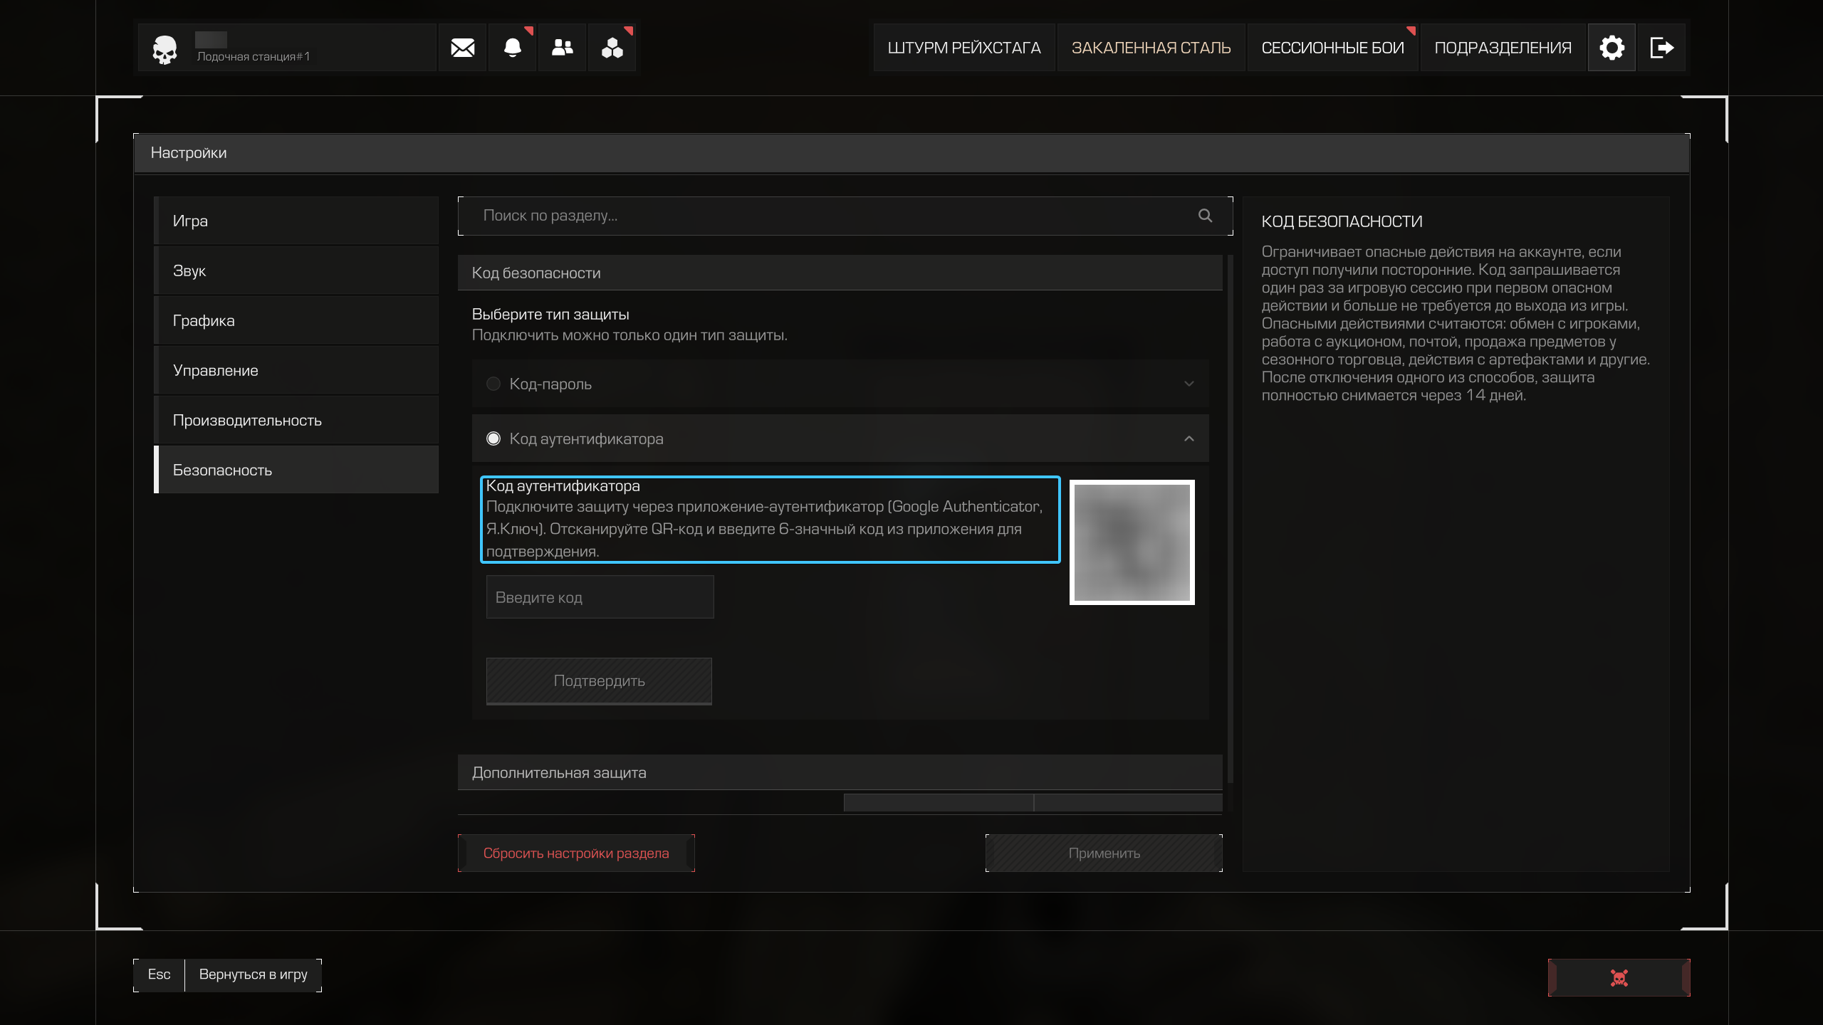Click the logout exit icon

coord(1661,48)
